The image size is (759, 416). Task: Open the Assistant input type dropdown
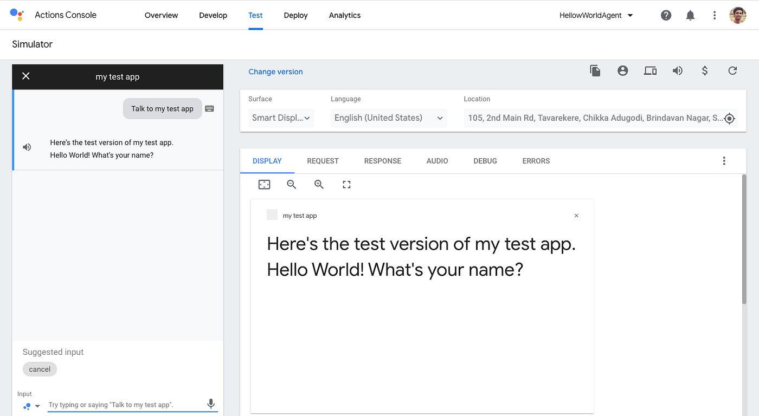(x=31, y=405)
